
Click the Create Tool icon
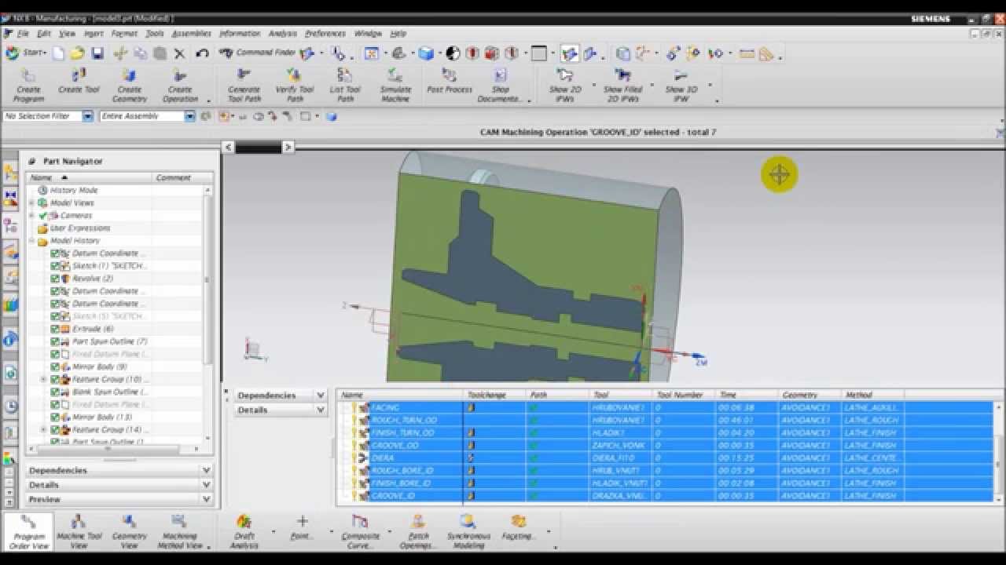tap(79, 82)
